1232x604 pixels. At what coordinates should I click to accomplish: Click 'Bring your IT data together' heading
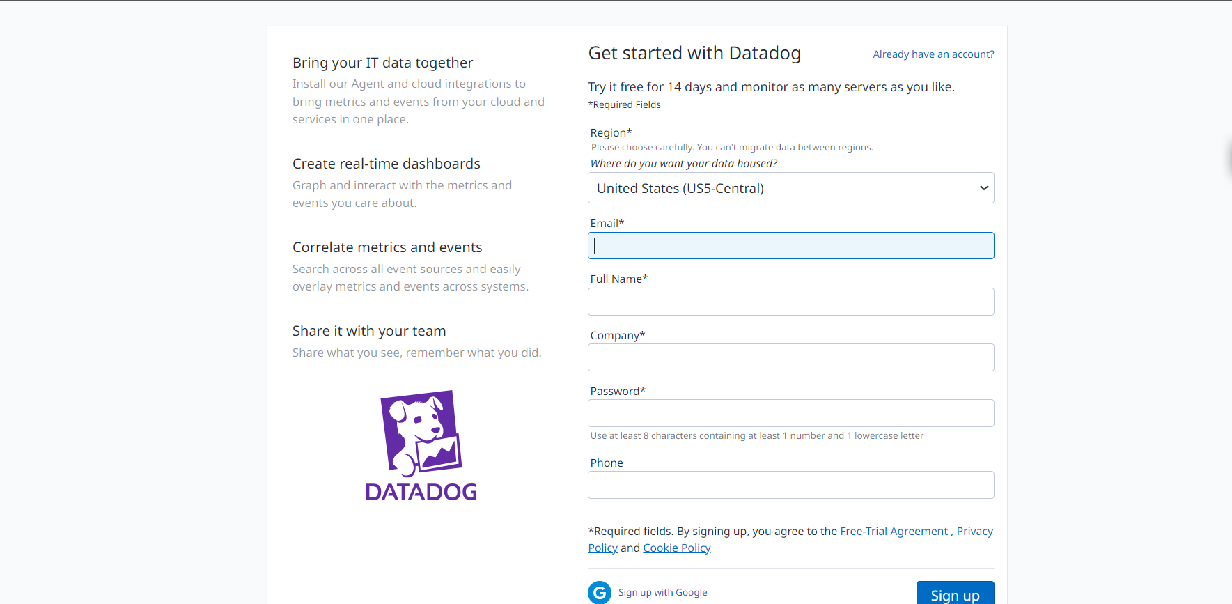tap(382, 63)
